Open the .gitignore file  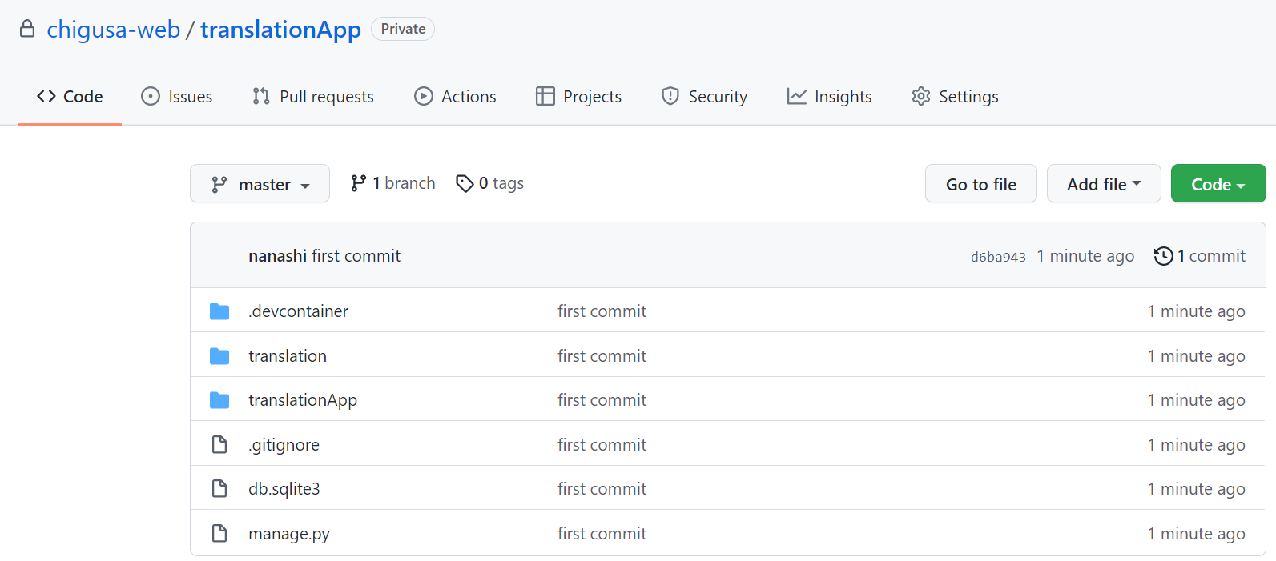(284, 445)
